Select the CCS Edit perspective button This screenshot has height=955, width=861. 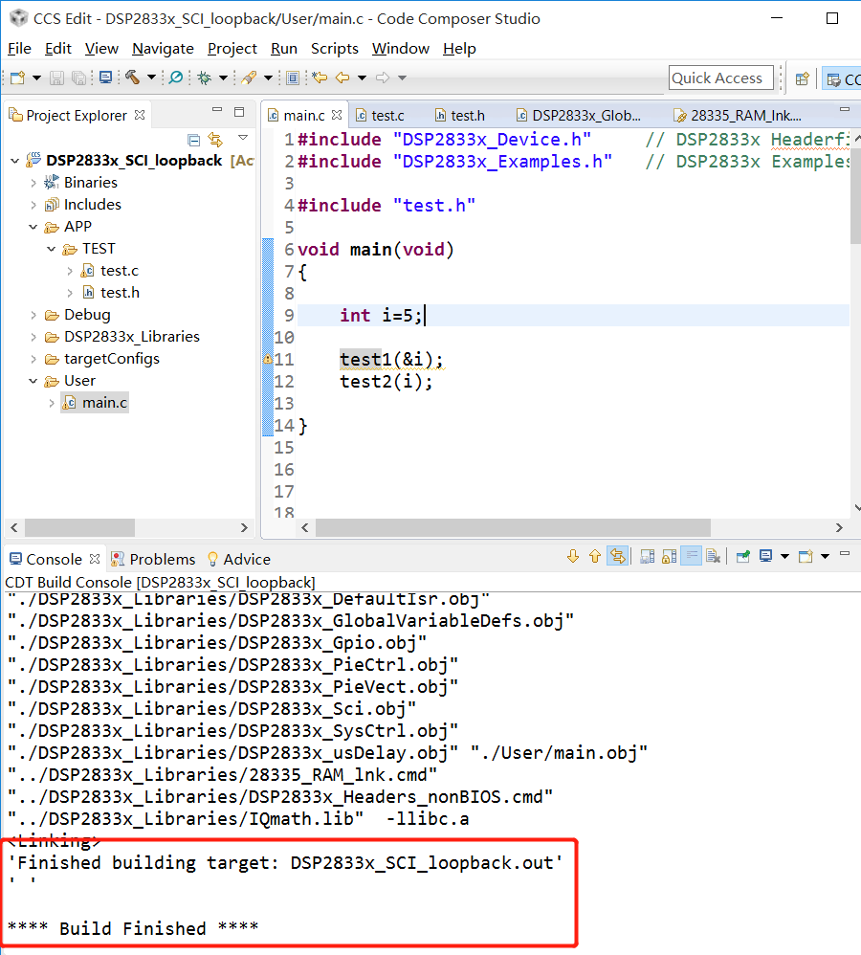[x=842, y=78]
